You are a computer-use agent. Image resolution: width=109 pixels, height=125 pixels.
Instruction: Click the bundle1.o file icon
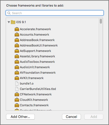pos(17,83)
